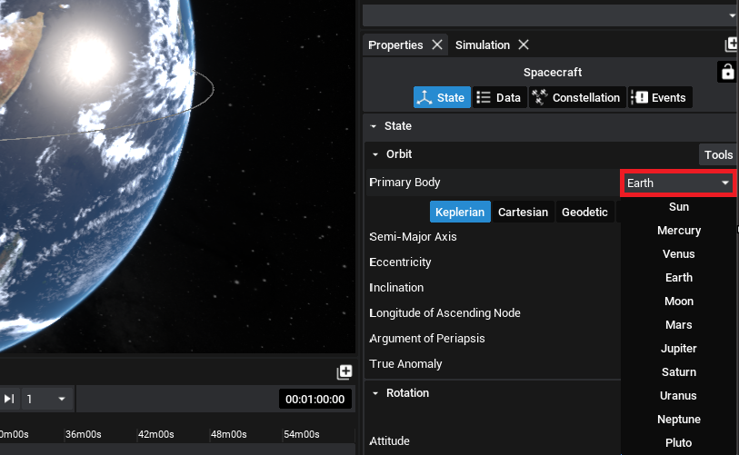Choose Sun from the primary body list
Screen dimensions: 739x455
[679, 207]
